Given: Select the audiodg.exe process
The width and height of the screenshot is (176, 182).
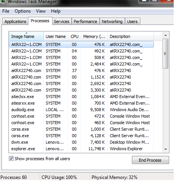Looking at the screenshot, I should (x=81, y=110).
